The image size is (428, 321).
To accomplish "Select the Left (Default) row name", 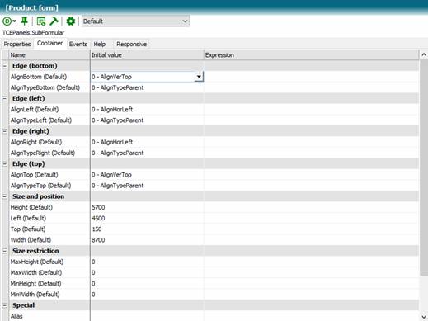I will click(28, 219).
